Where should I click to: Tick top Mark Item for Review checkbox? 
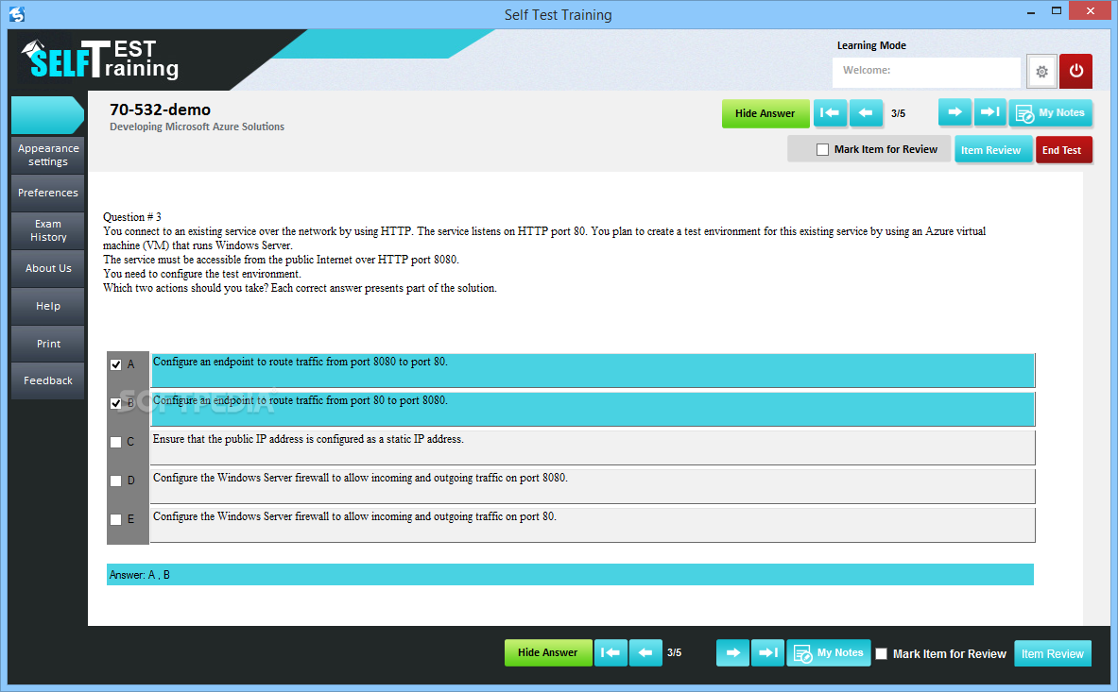[x=823, y=149]
